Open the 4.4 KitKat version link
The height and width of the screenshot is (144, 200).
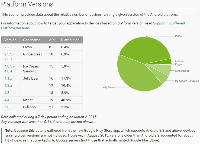point(7,100)
